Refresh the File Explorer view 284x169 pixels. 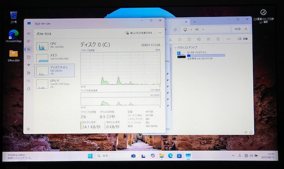[175, 30]
